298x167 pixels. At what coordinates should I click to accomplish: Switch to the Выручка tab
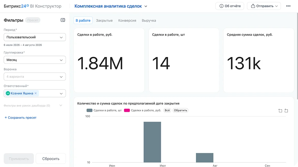(149, 20)
